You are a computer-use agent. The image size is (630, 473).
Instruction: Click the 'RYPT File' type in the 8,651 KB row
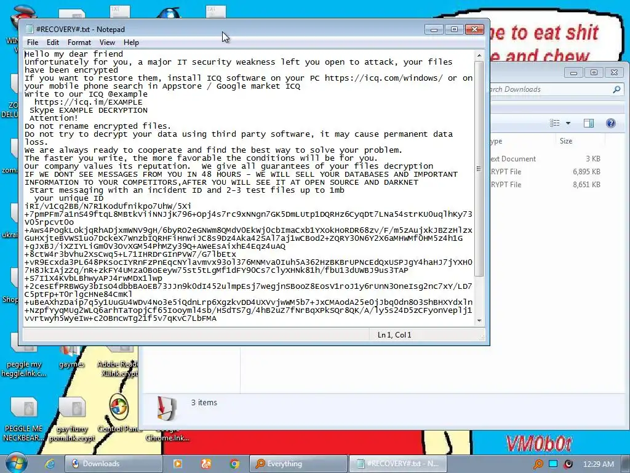pos(506,185)
